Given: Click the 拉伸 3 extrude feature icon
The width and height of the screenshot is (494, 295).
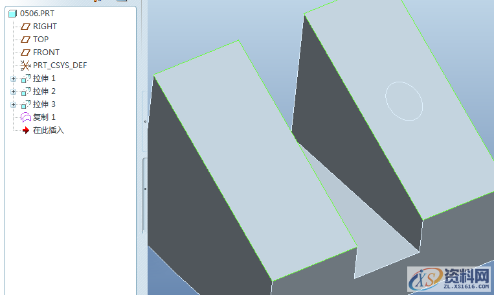Looking at the screenshot, I should coord(26,104).
